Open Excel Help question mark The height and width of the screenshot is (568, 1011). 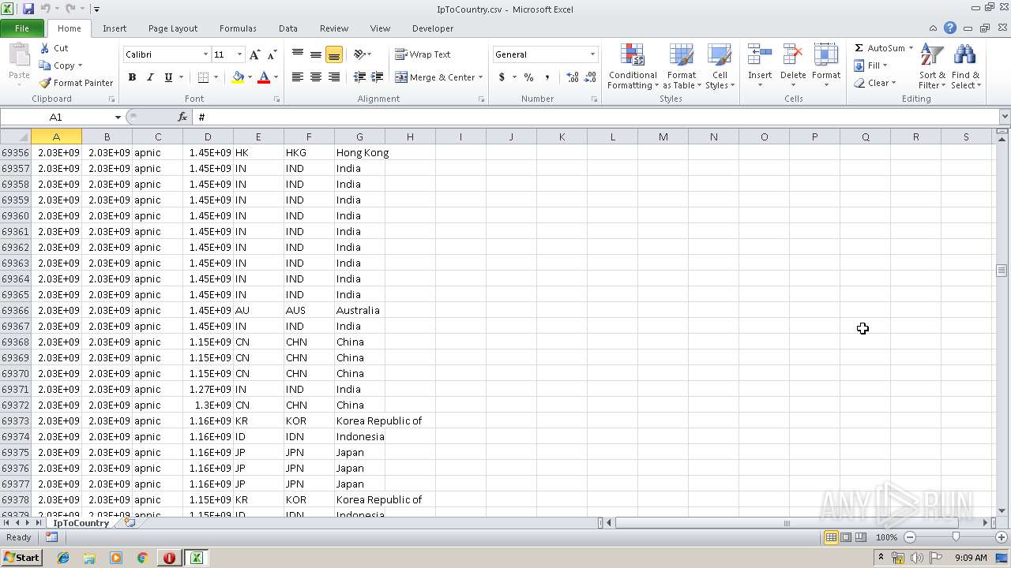pyautogui.click(x=950, y=28)
